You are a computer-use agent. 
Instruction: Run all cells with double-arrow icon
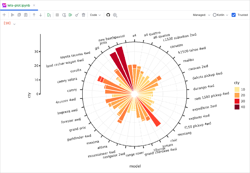tap(70, 15)
